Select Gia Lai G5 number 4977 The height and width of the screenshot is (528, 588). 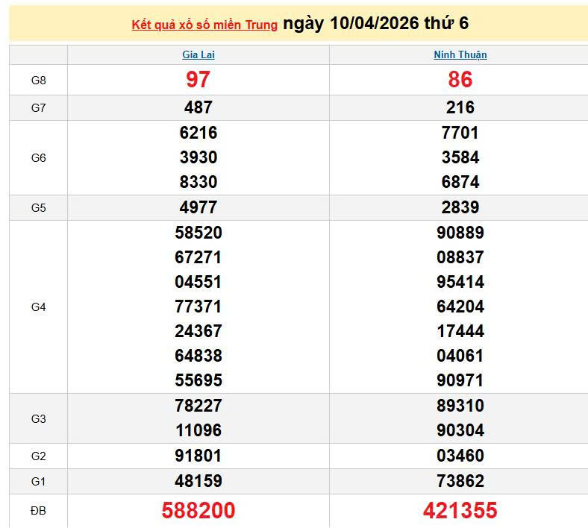[198, 207]
